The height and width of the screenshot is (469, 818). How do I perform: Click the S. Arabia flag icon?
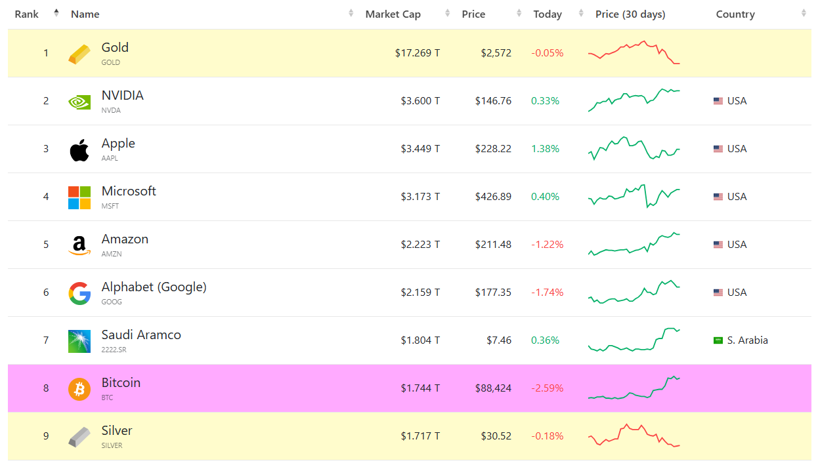click(x=718, y=340)
